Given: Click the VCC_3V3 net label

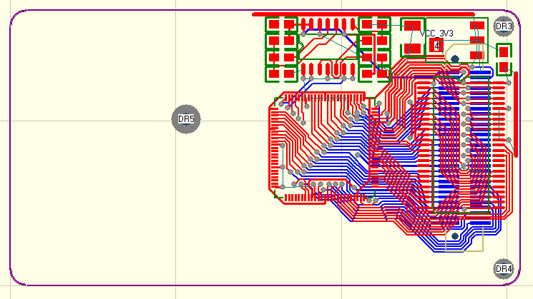Looking at the screenshot, I should [436, 34].
